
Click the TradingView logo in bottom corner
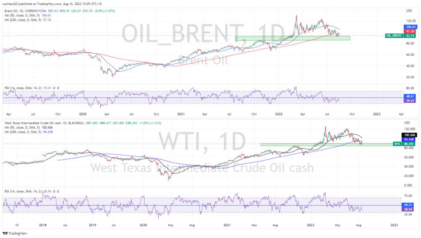tap(12, 233)
